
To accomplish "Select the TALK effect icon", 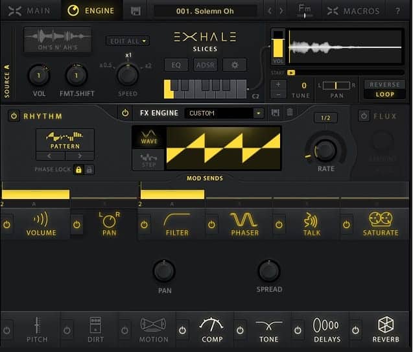I will click(312, 224).
